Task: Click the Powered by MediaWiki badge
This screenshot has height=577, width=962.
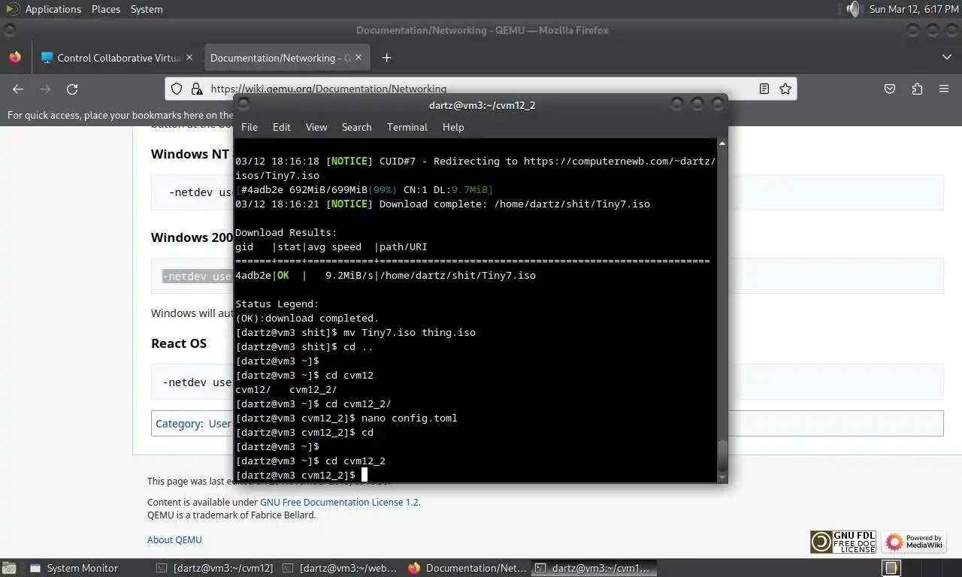Action: pos(914,542)
